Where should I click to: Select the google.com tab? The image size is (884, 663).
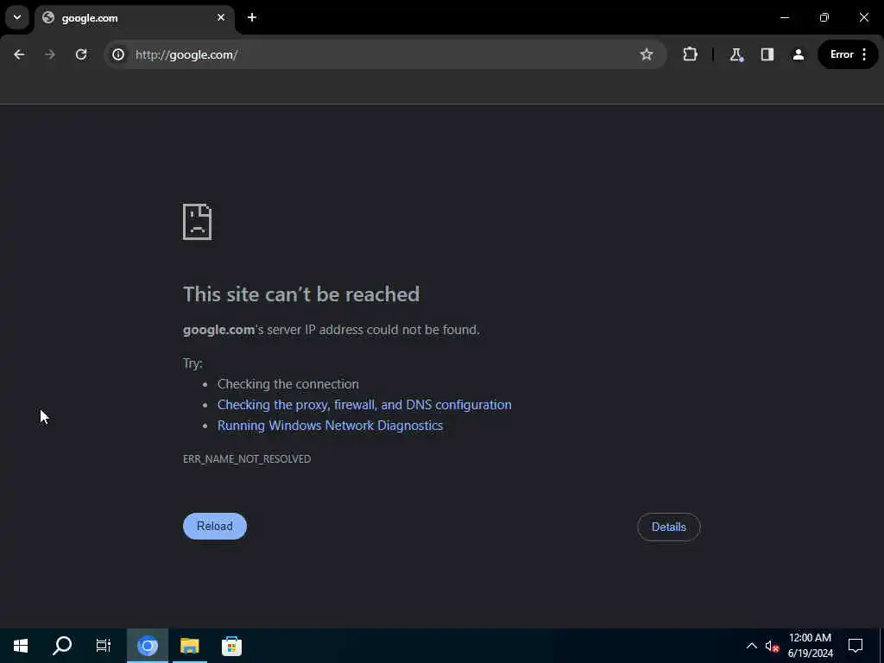pyautogui.click(x=135, y=18)
